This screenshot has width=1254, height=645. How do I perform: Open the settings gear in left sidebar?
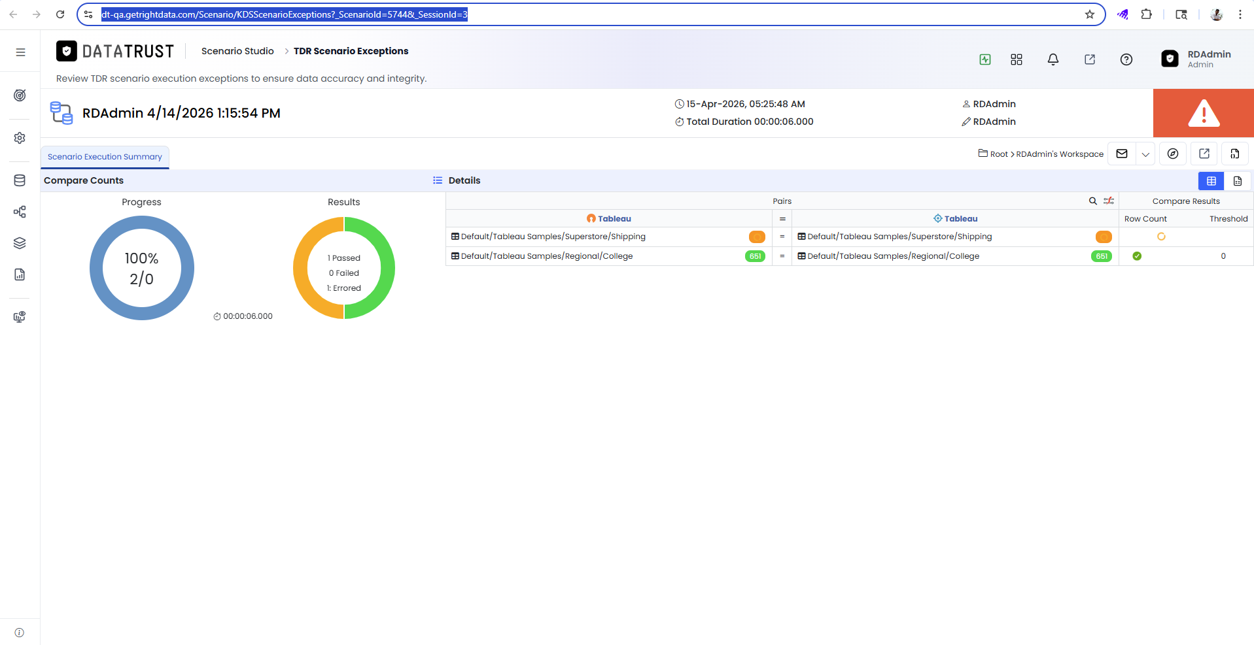(20, 138)
